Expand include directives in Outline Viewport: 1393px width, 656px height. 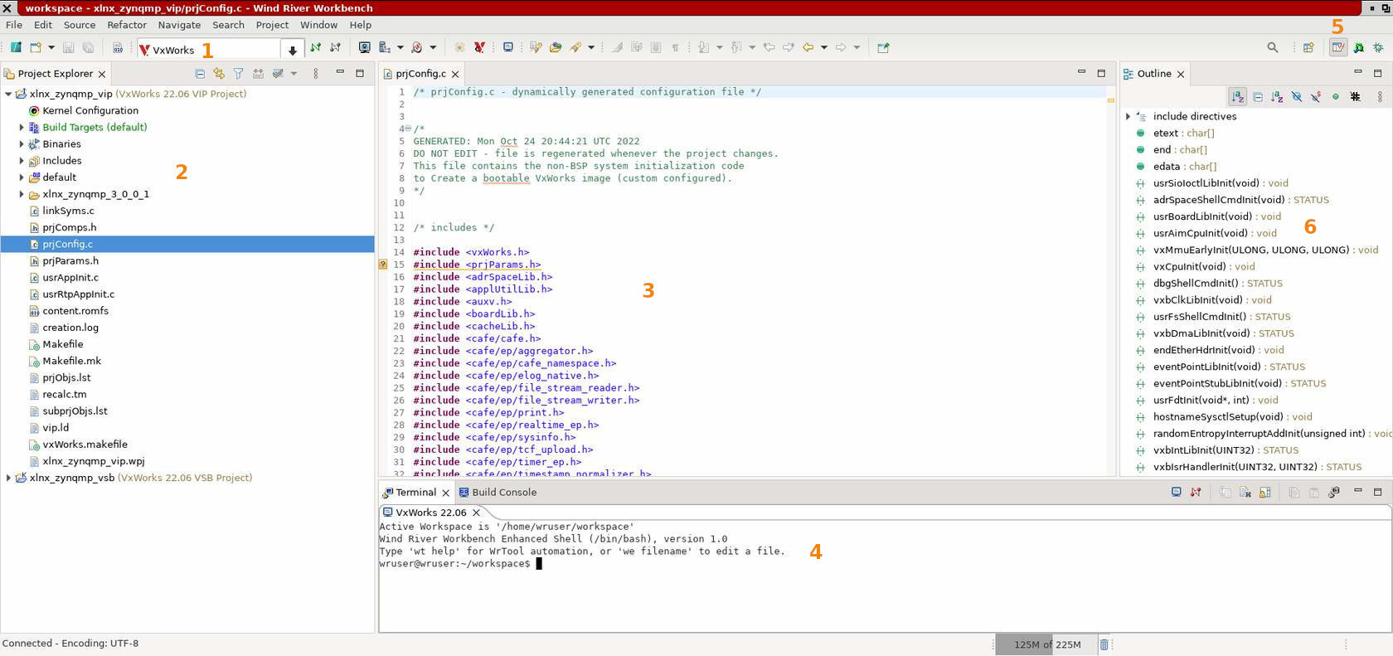coord(1128,117)
